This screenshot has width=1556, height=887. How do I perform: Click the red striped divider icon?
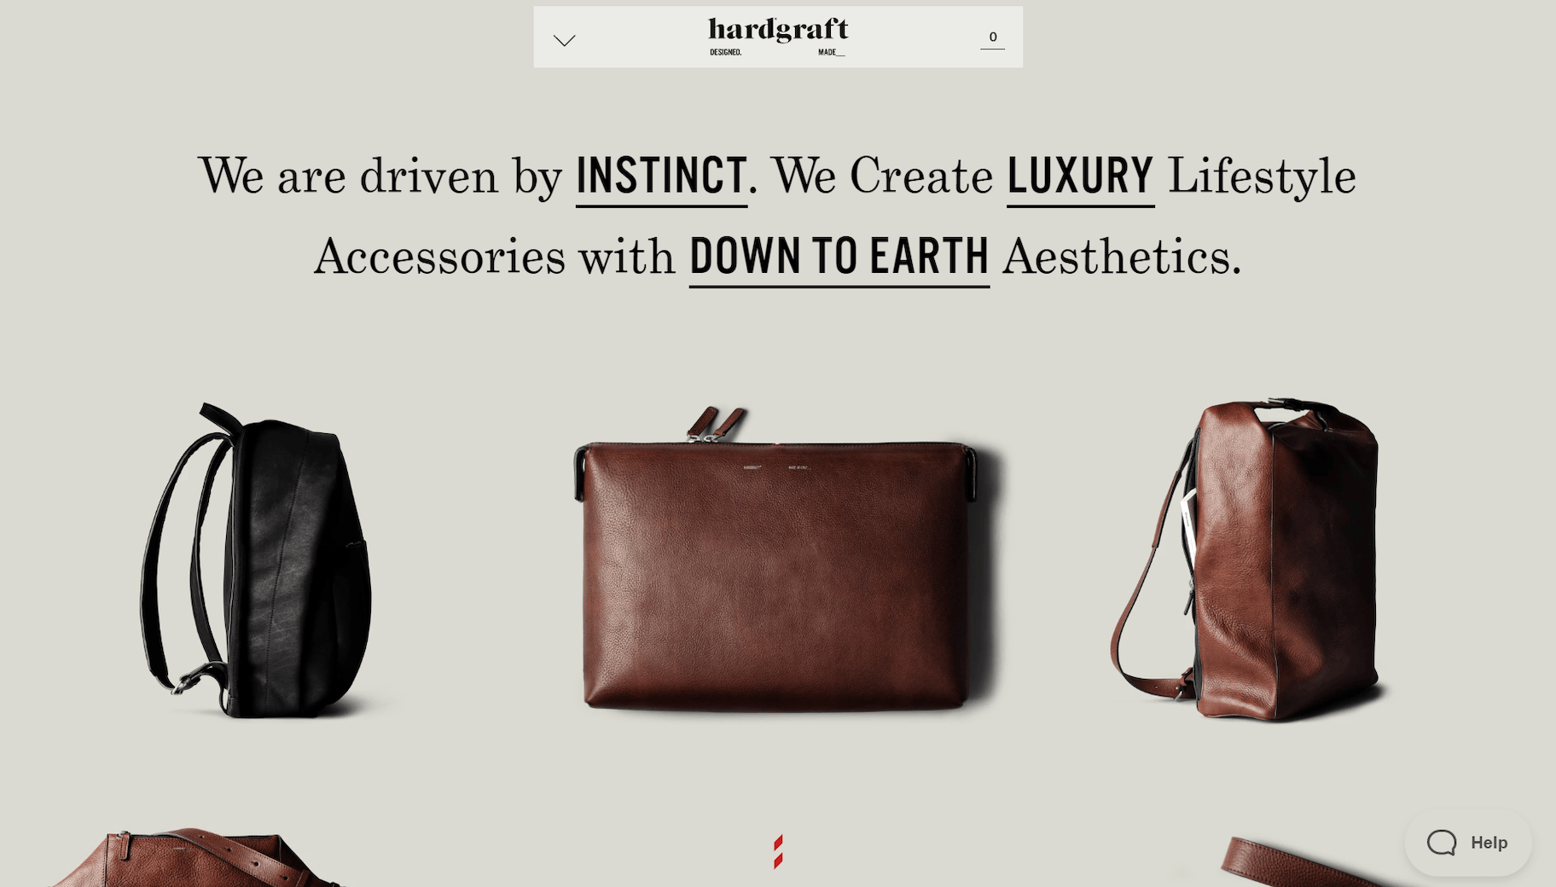778,851
